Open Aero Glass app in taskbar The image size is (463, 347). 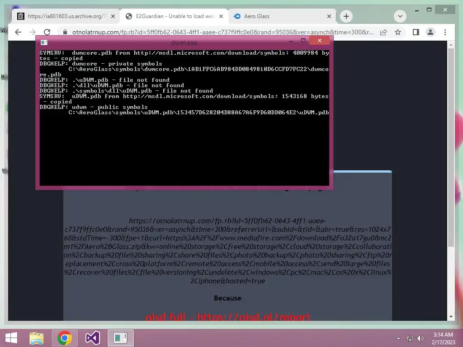(x=120, y=338)
